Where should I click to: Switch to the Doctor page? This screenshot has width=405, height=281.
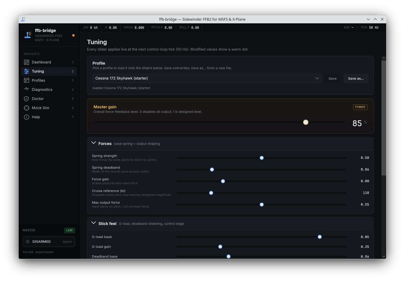tap(49, 99)
